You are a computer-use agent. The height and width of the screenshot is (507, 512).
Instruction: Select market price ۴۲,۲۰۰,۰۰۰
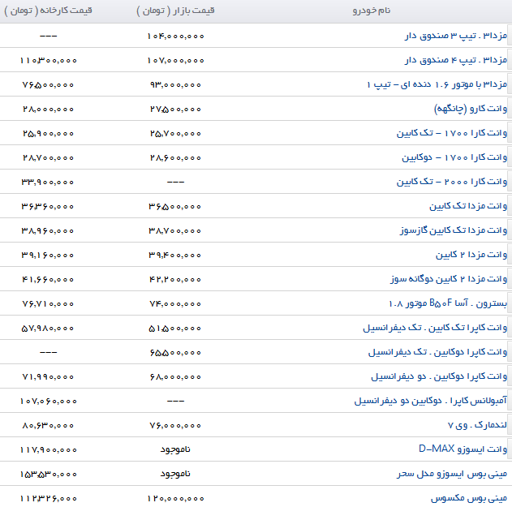[x=175, y=279]
